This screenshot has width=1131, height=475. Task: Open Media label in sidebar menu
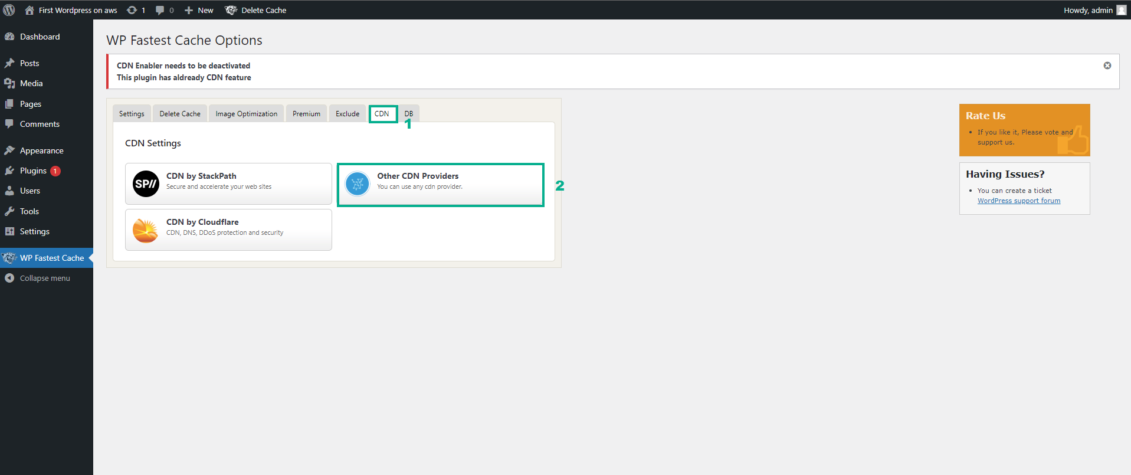coord(31,83)
